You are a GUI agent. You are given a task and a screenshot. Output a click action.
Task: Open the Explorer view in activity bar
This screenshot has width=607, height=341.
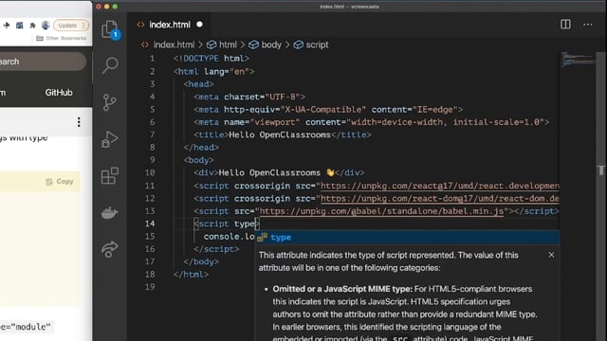[x=110, y=29]
